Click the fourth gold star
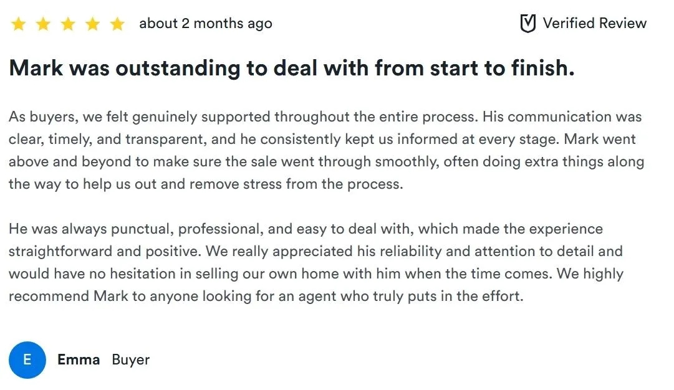The image size is (674, 390). [92, 24]
